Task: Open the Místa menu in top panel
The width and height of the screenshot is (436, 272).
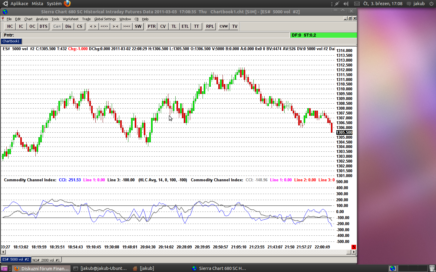Action: click(38, 4)
